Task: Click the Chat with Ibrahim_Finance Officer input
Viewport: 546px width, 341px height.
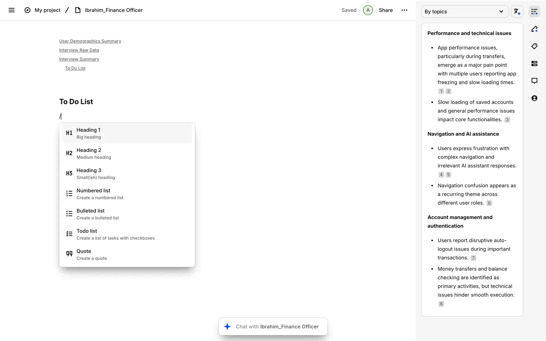Action: click(273, 327)
